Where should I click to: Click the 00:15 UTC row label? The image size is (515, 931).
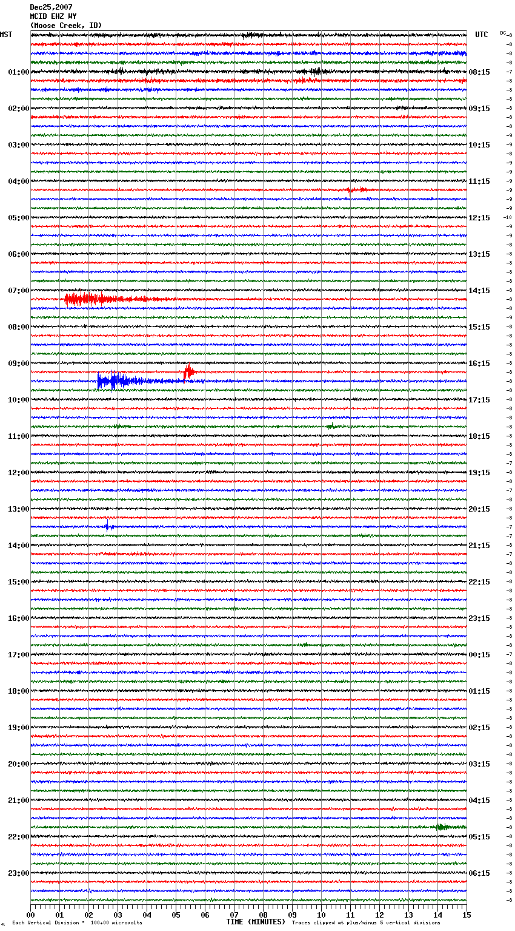coord(479,655)
